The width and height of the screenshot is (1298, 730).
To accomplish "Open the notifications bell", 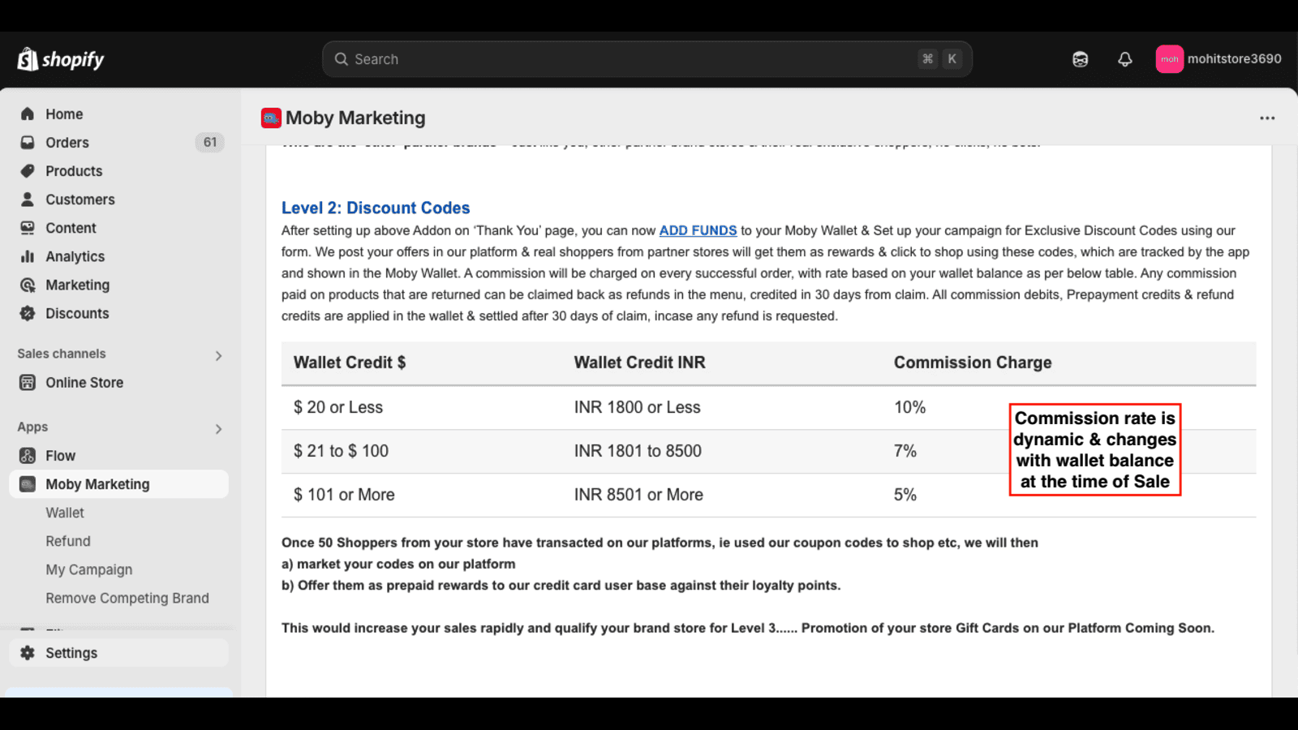I will 1124,59.
